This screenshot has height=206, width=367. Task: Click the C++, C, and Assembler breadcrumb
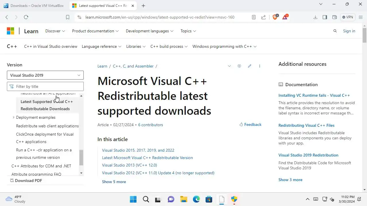point(133,66)
